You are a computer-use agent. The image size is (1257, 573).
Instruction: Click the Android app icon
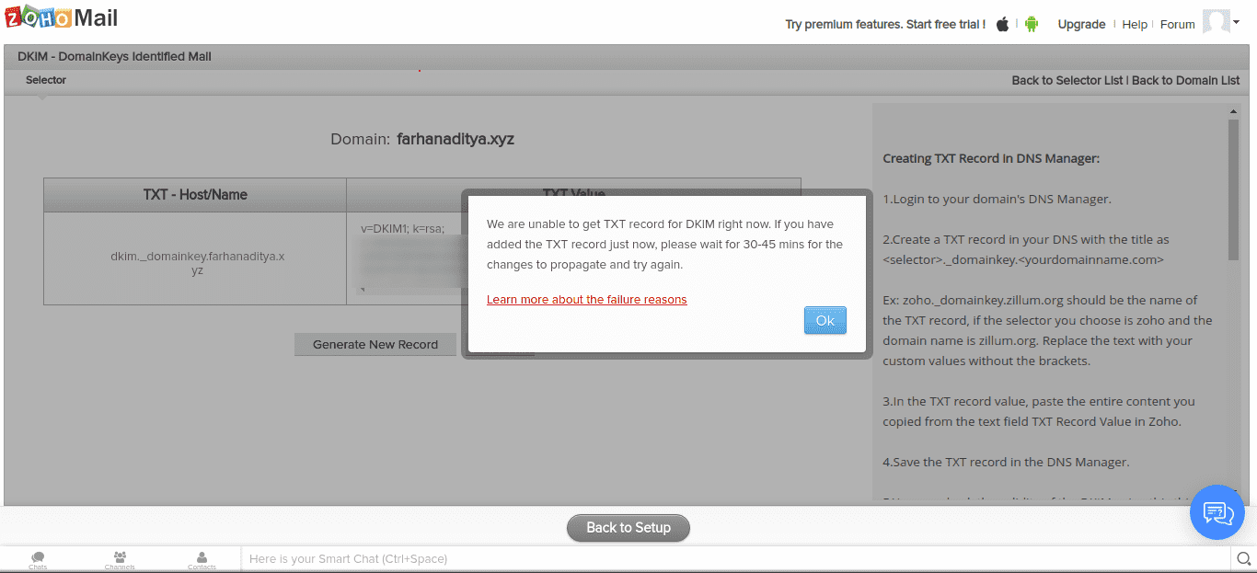click(1031, 24)
